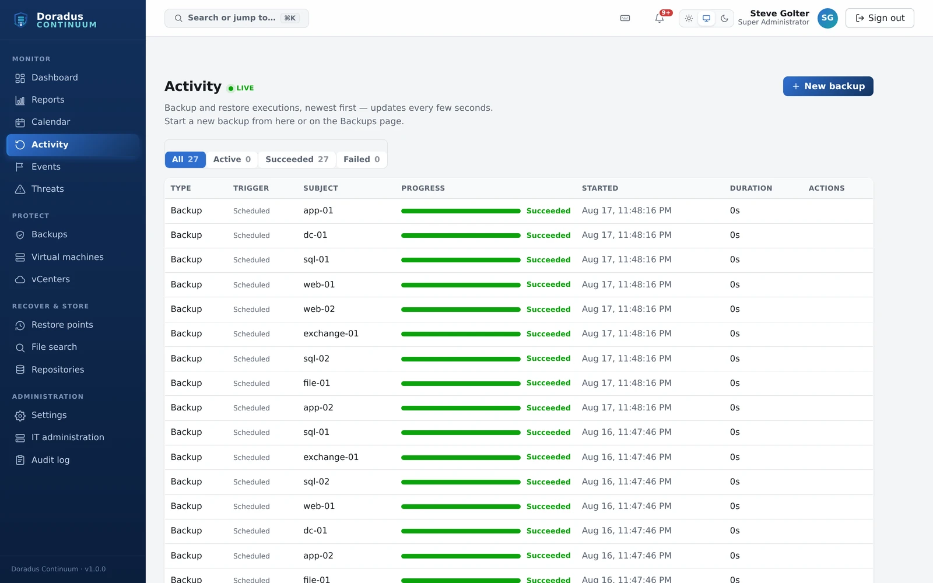
Task: Click the SG user avatar
Action: [x=827, y=18]
